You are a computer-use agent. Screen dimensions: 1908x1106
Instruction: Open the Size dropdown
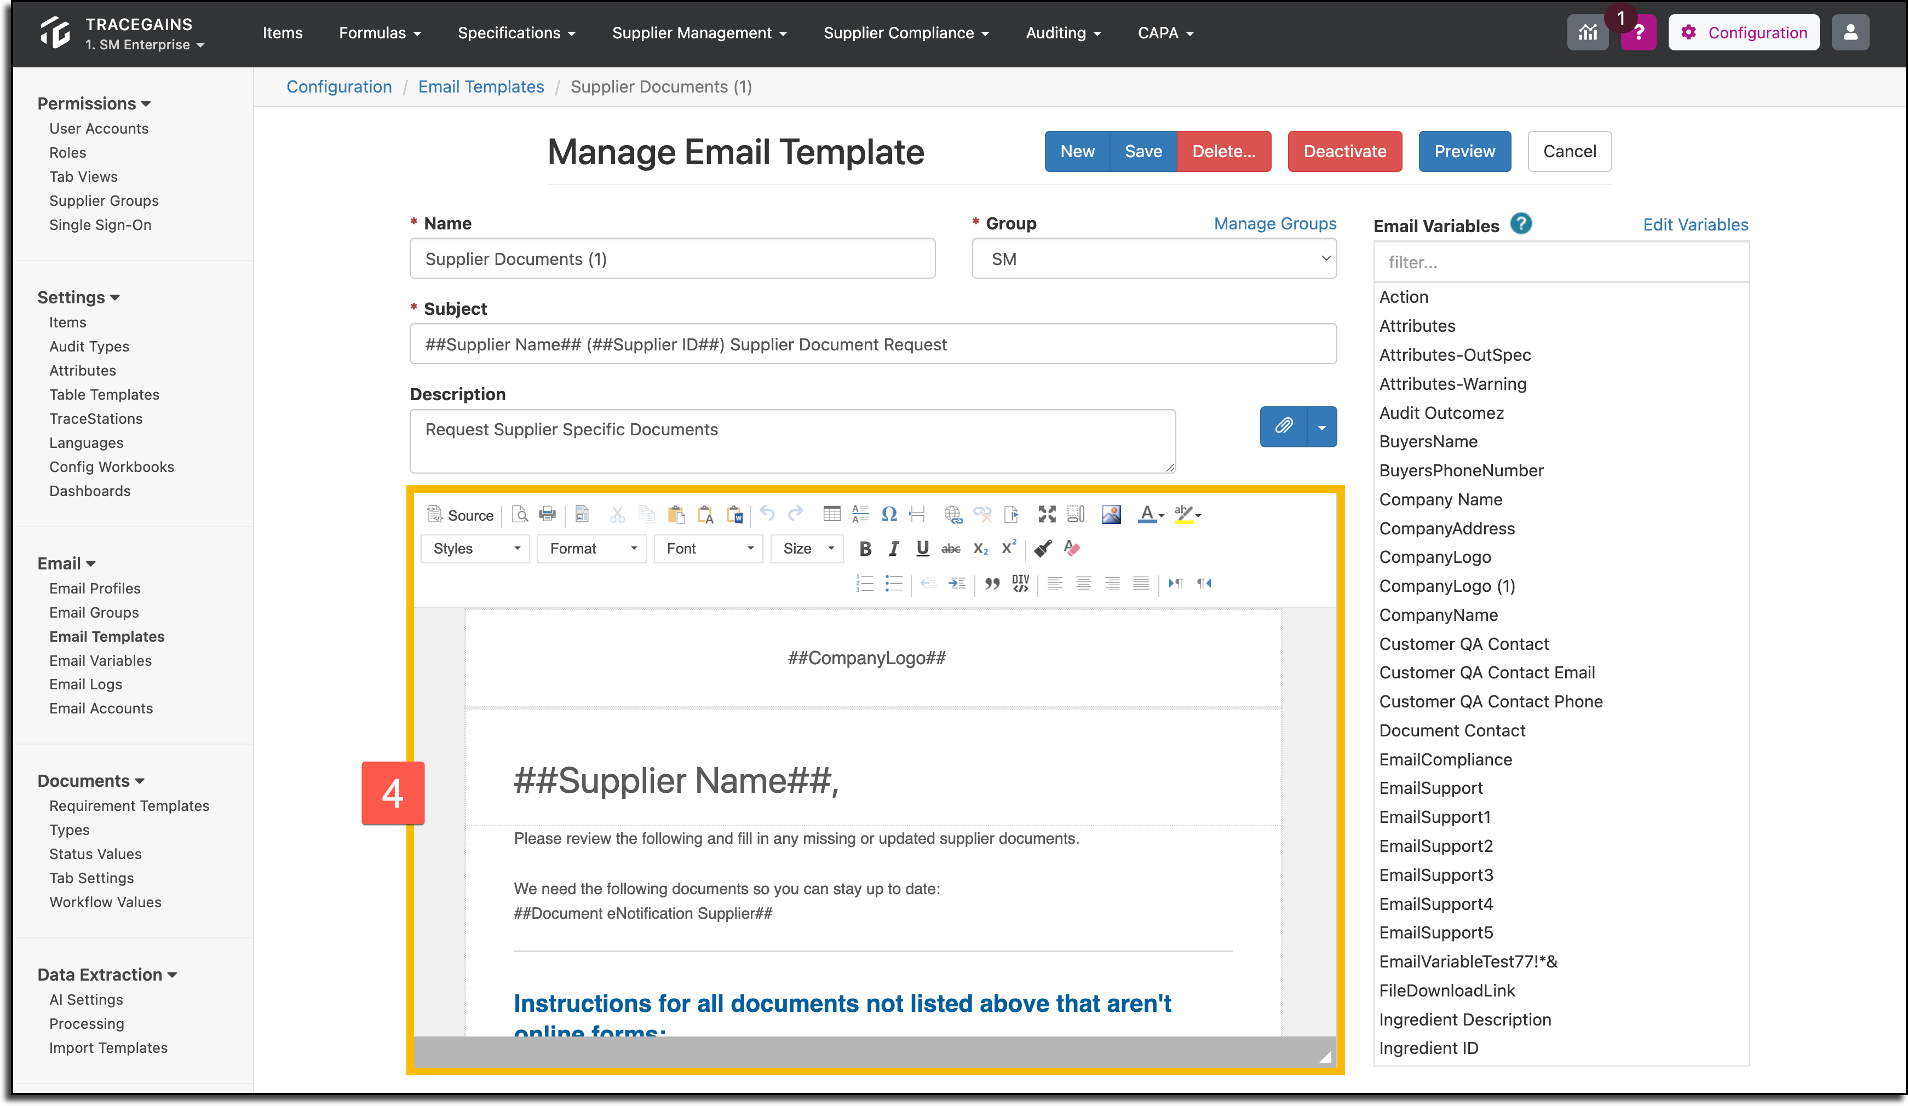pos(807,549)
